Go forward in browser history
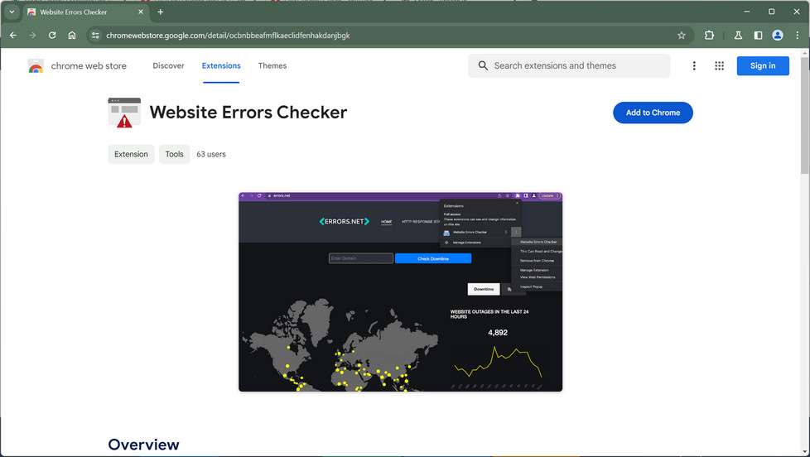This screenshot has width=810, height=457. pos(32,35)
